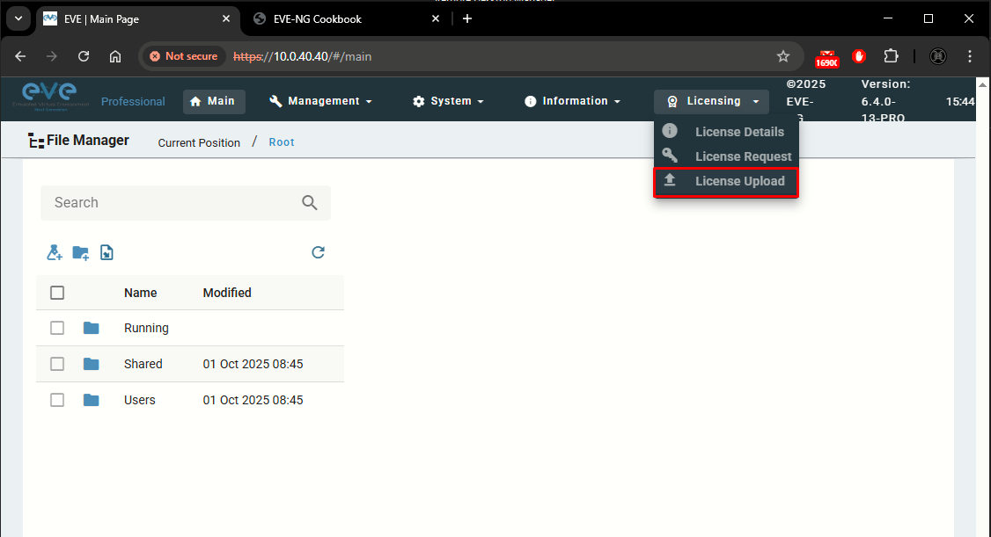Viewport: 991px width, 537px height.
Task: Switch to the EVE-NG Cookbook tab
Action: (x=348, y=19)
